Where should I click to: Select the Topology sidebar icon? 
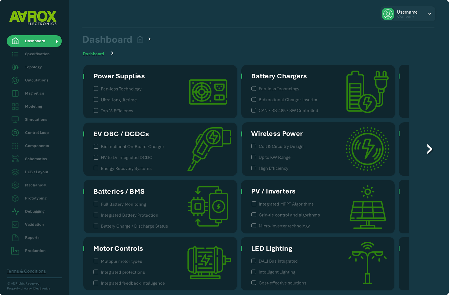tap(15, 67)
